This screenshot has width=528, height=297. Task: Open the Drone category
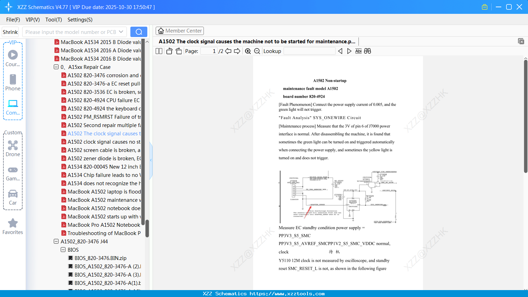pyautogui.click(x=13, y=148)
